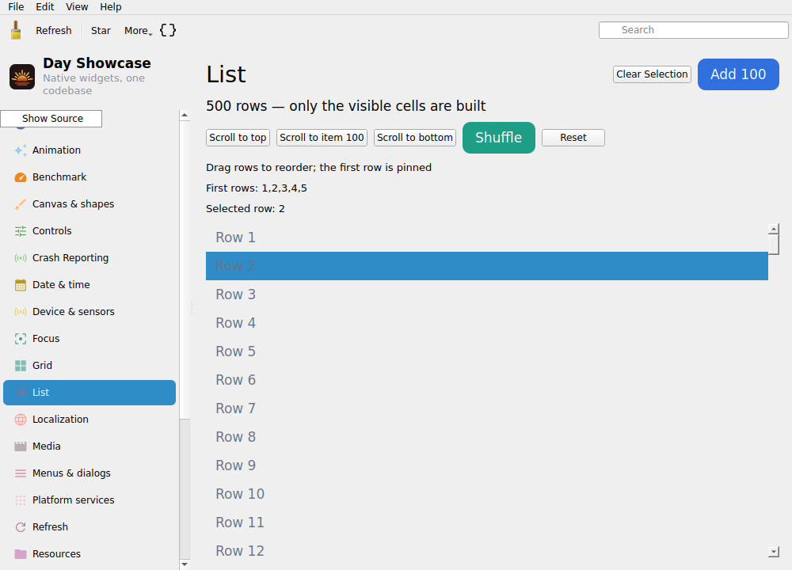Image resolution: width=792 pixels, height=570 pixels.
Task: Click the Localization globe icon
Action: click(21, 420)
